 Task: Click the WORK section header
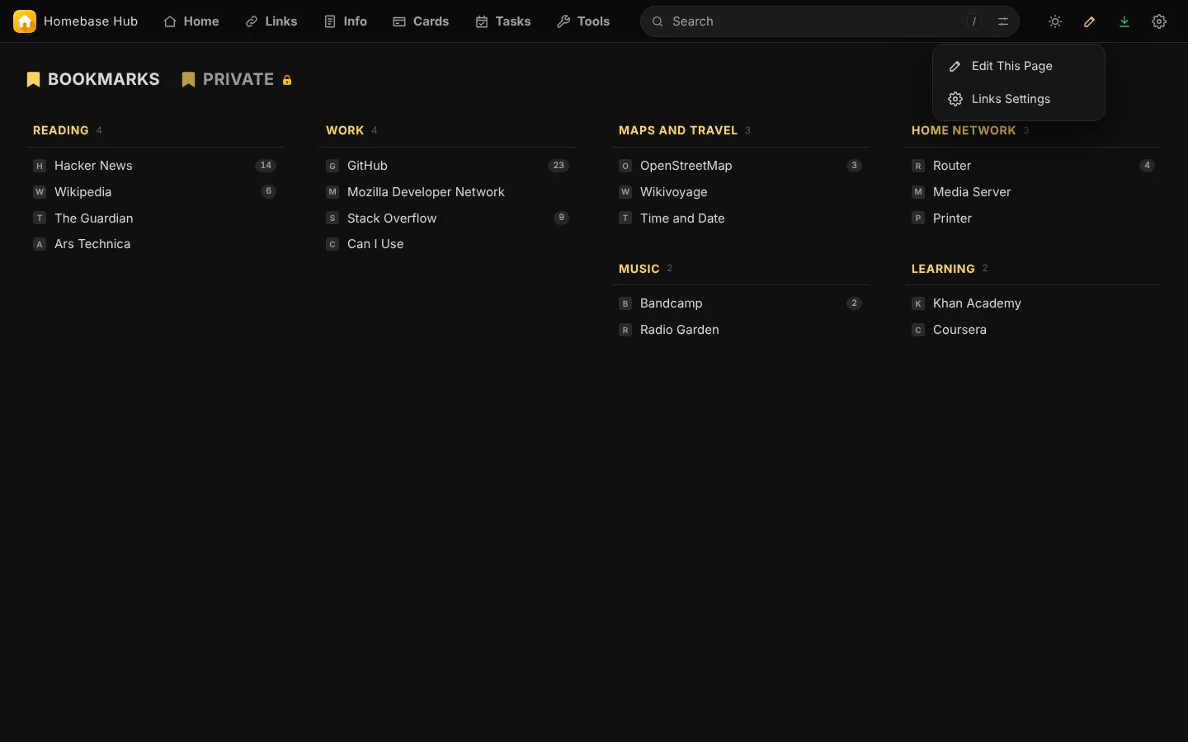click(345, 130)
